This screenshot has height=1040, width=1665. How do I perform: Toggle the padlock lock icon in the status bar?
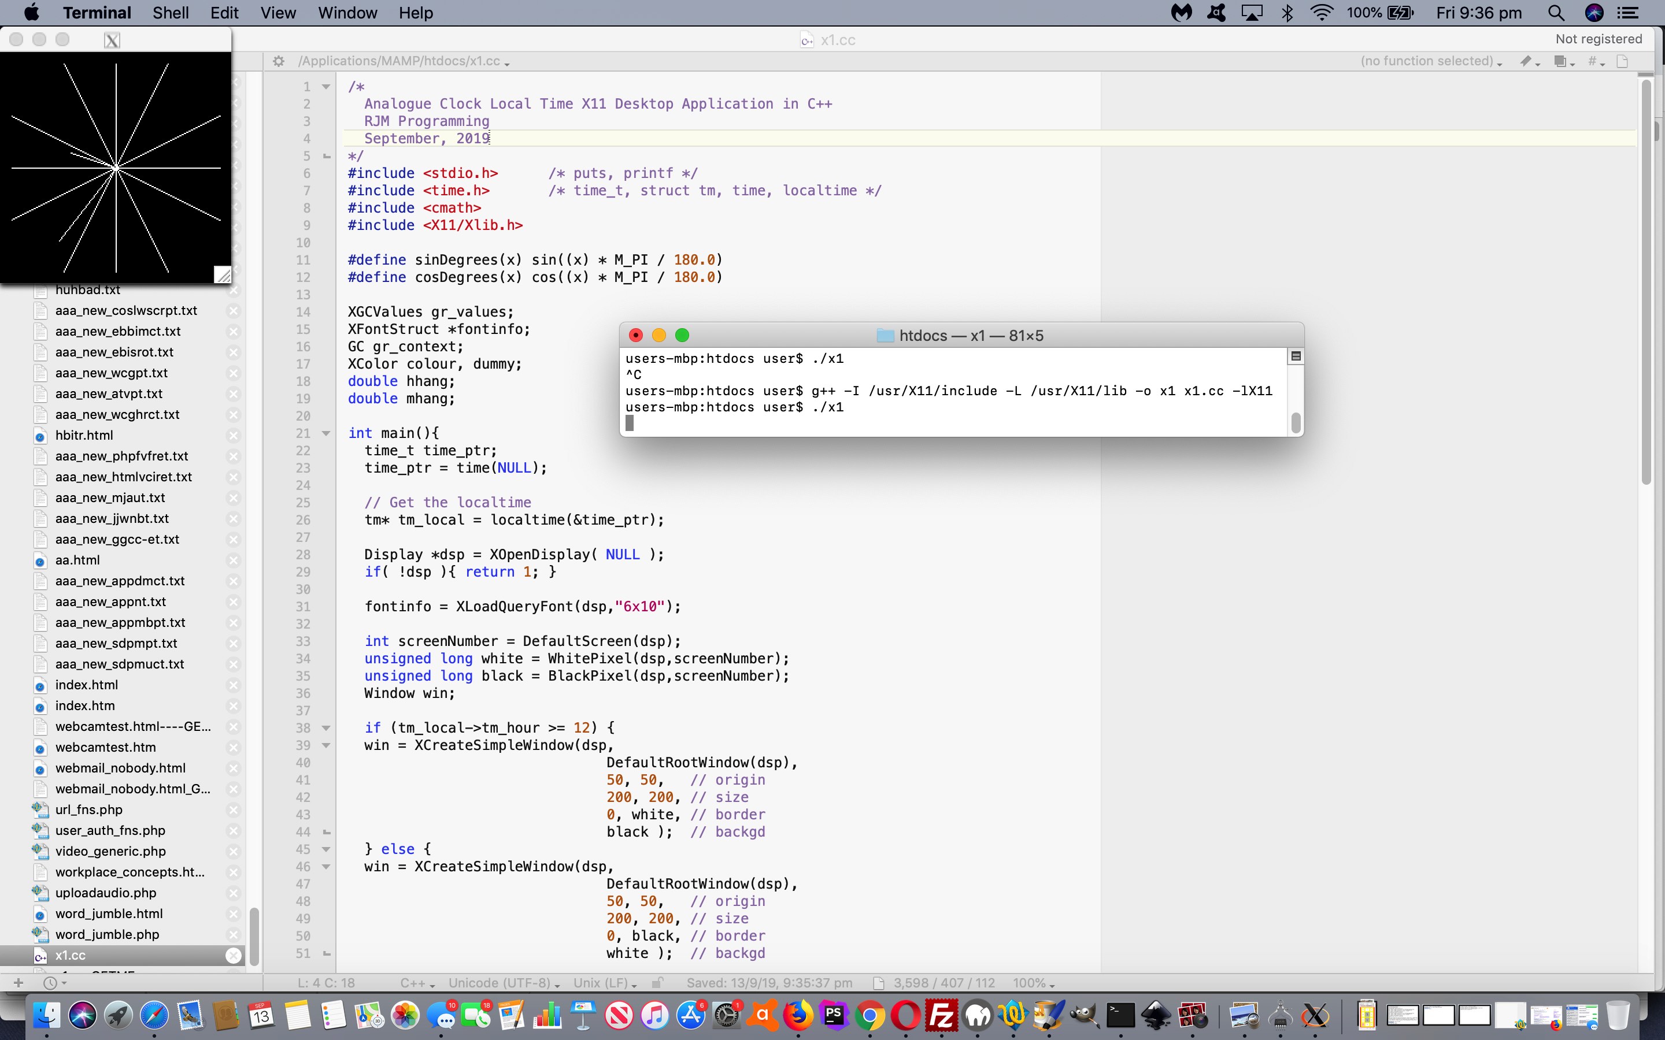tap(658, 982)
